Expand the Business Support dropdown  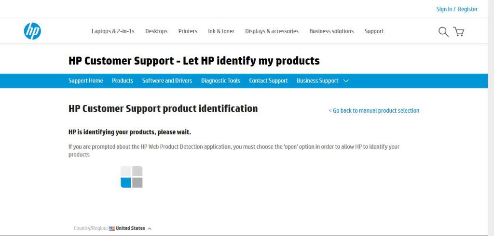pyautogui.click(x=322, y=81)
